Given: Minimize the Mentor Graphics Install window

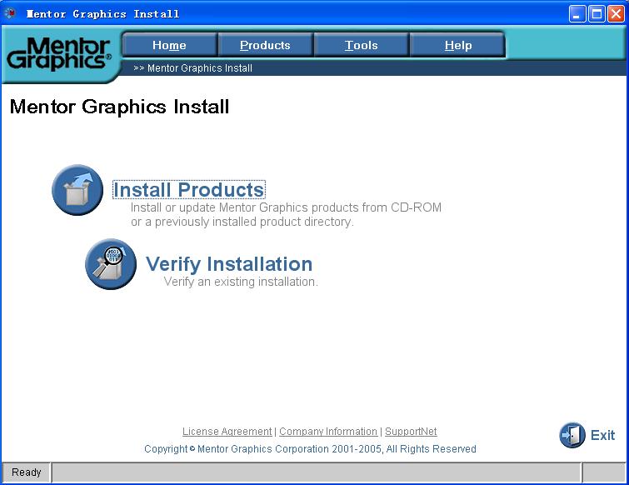Looking at the screenshot, I should [x=577, y=14].
